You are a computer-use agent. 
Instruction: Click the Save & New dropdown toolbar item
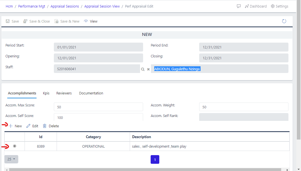[67, 21]
